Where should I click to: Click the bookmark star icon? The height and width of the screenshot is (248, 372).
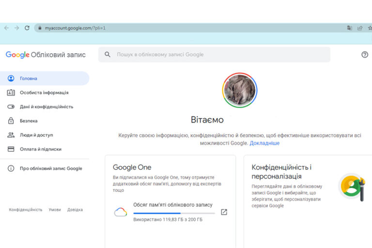click(x=370, y=28)
